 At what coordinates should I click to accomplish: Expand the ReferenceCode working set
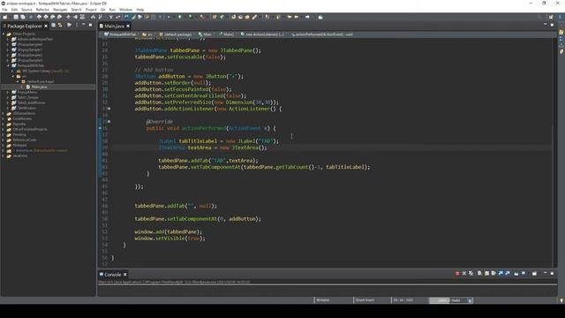4,140
